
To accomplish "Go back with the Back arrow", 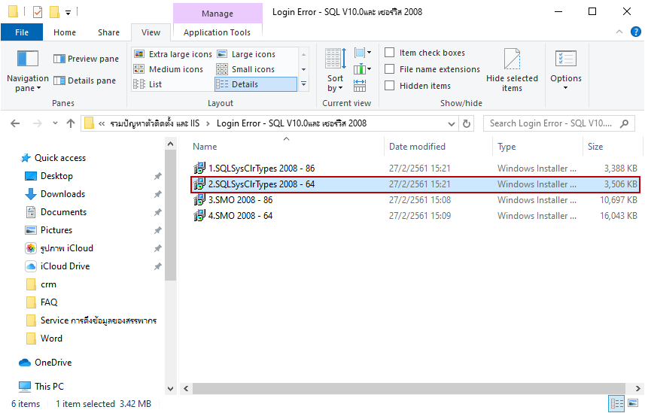I will (x=15, y=123).
